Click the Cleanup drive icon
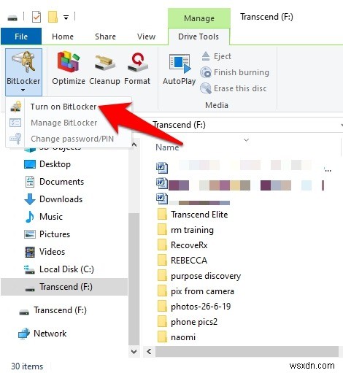343x373 pixels. (x=104, y=68)
